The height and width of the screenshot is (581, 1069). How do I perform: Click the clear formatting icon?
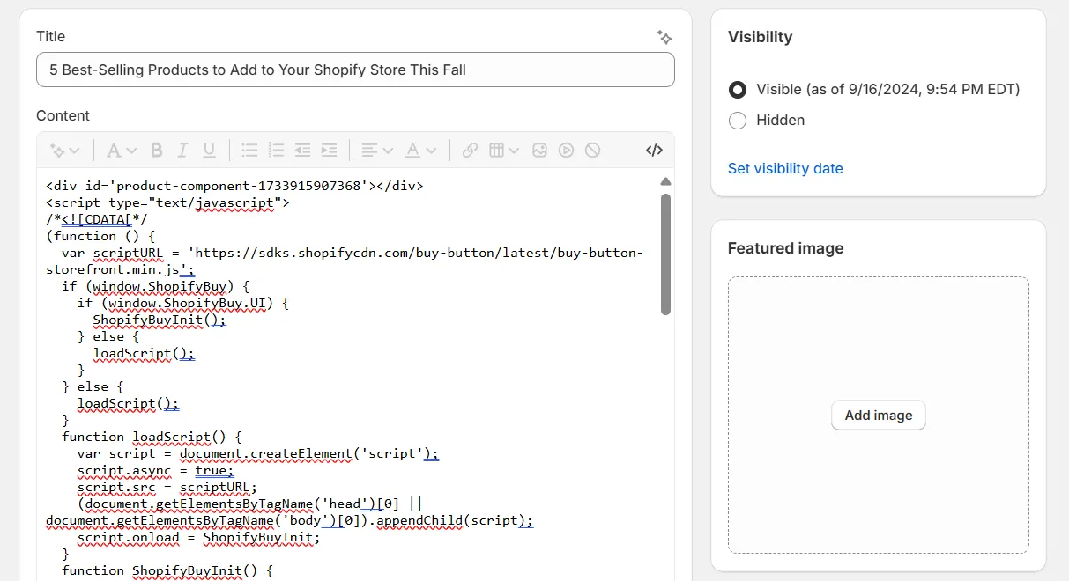(x=592, y=151)
